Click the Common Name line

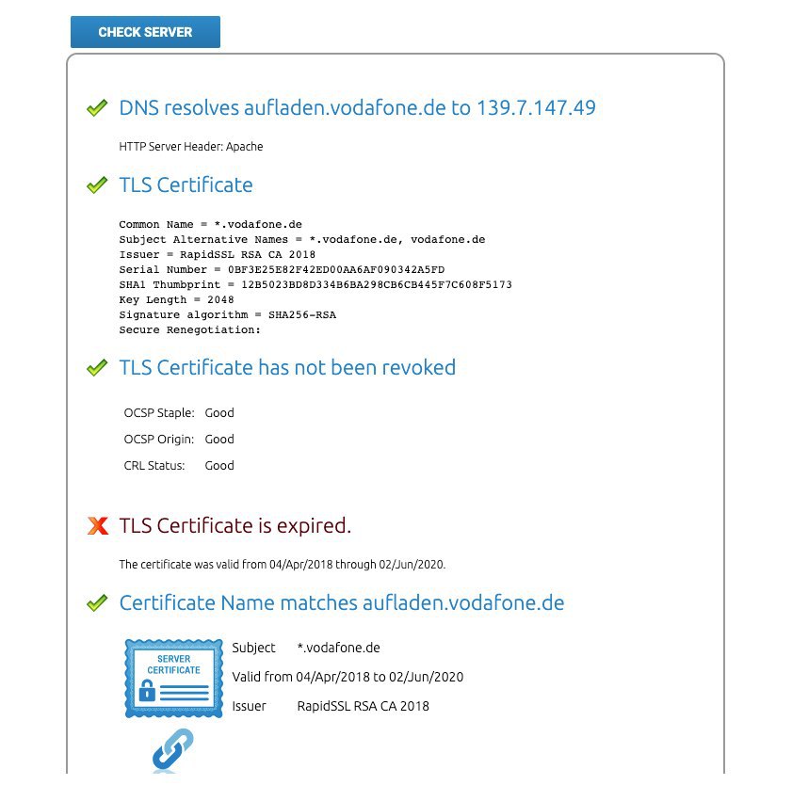pyautogui.click(x=211, y=224)
